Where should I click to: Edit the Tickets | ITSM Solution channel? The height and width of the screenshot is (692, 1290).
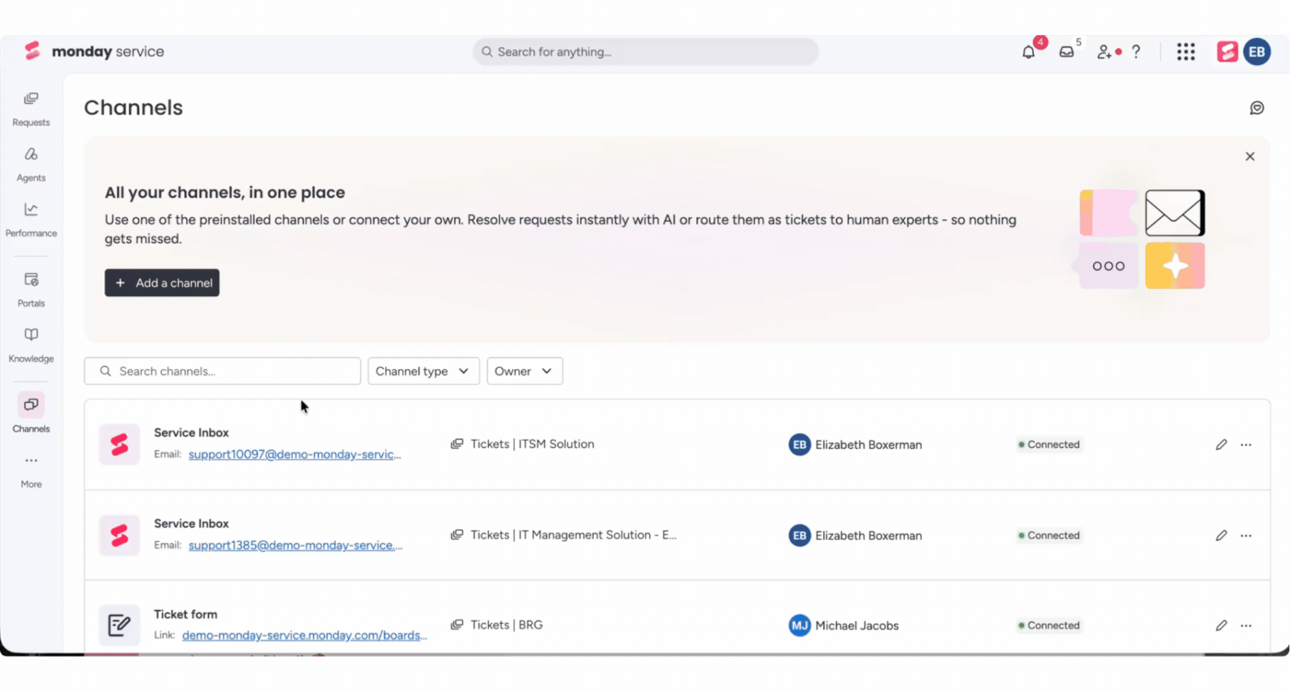pos(1222,444)
